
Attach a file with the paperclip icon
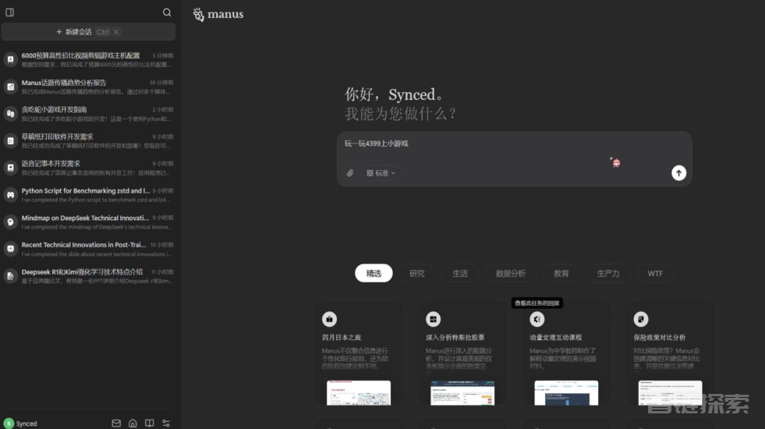pyautogui.click(x=350, y=173)
